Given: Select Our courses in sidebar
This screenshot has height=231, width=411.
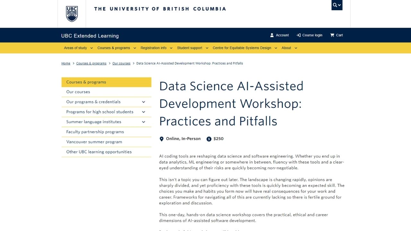Looking at the screenshot, I should click(x=106, y=92).
